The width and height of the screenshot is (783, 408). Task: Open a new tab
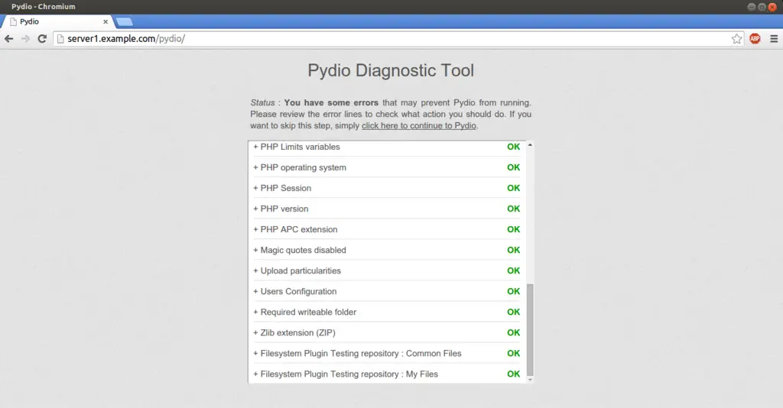tap(125, 22)
